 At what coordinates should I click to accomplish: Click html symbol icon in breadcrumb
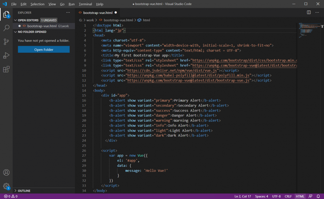(x=140, y=20)
